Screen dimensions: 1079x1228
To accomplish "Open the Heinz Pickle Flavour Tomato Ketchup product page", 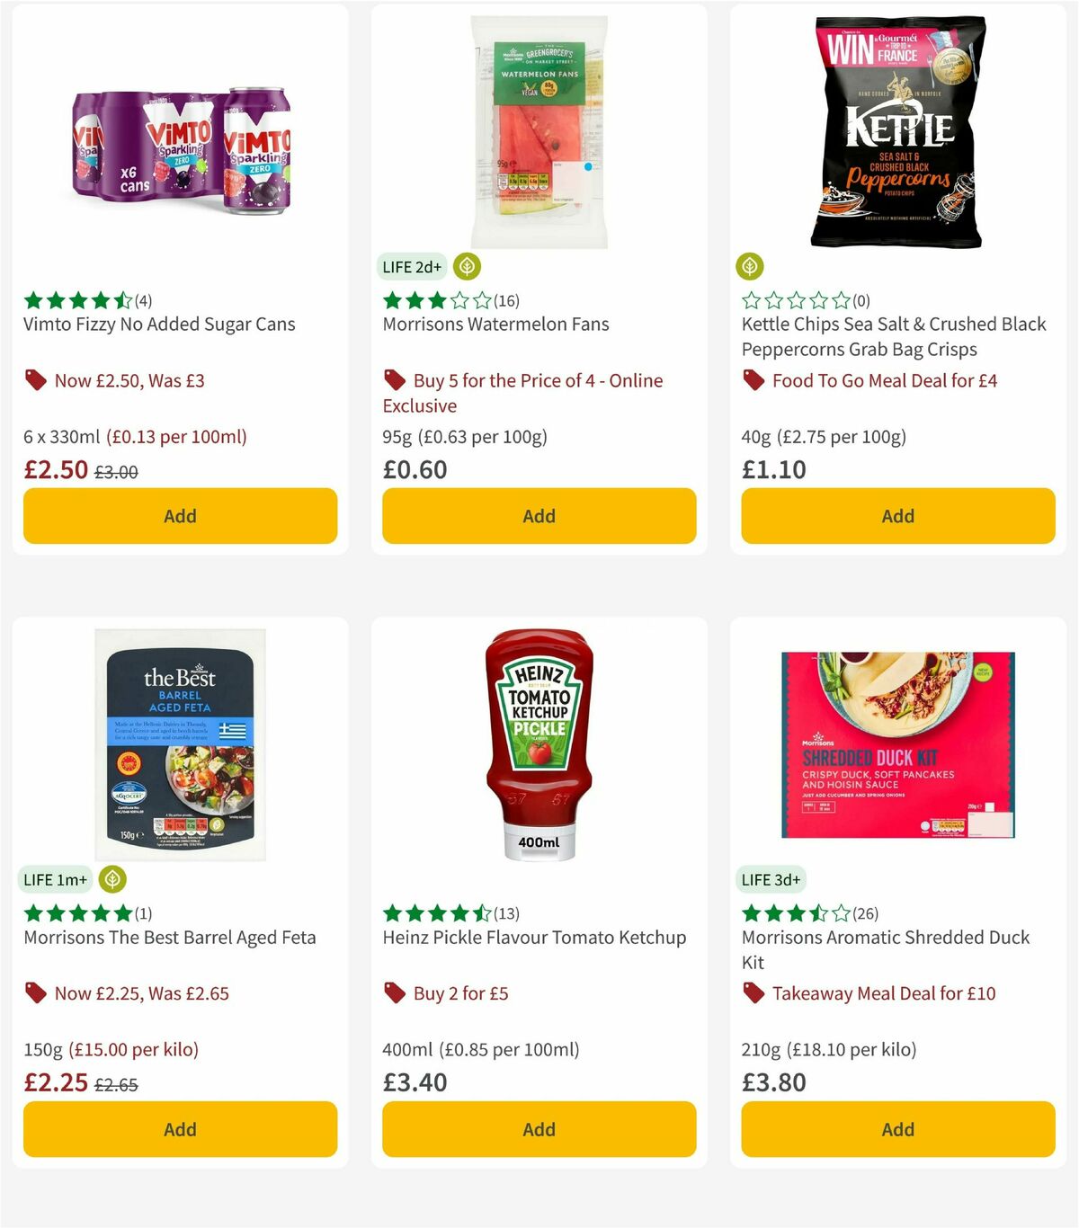I will (534, 937).
